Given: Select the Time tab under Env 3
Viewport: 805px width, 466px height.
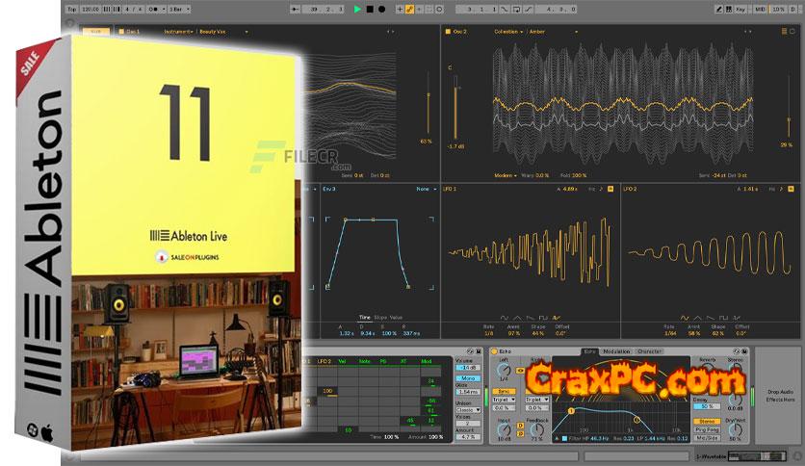Looking at the screenshot, I should click(x=365, y=317).
